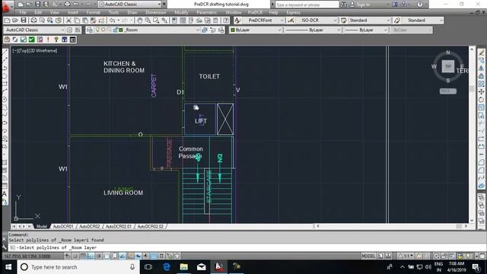Screen dimensions: 487x274
Task: Click the yellow key PreDCR icon
Action: coord(56,40)
